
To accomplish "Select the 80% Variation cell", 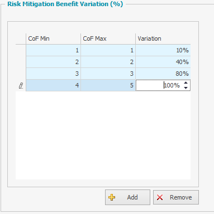I will pos(163,74).
